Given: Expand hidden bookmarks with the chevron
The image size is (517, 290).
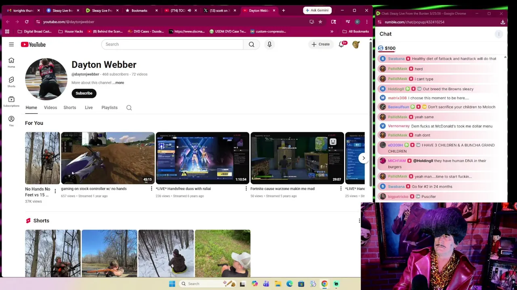Looking at the screenshot, I should [x=332, y=31].
